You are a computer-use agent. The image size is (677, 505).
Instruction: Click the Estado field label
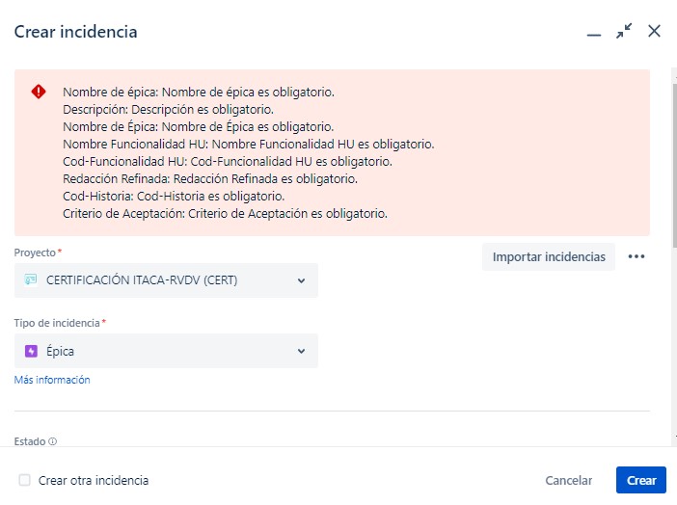[x=30, y=441]
